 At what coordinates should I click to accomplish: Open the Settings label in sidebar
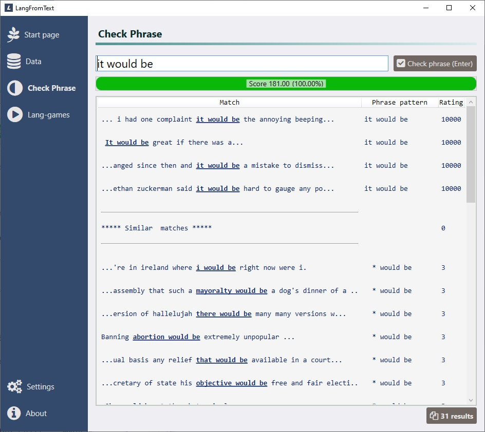(41, 387)
